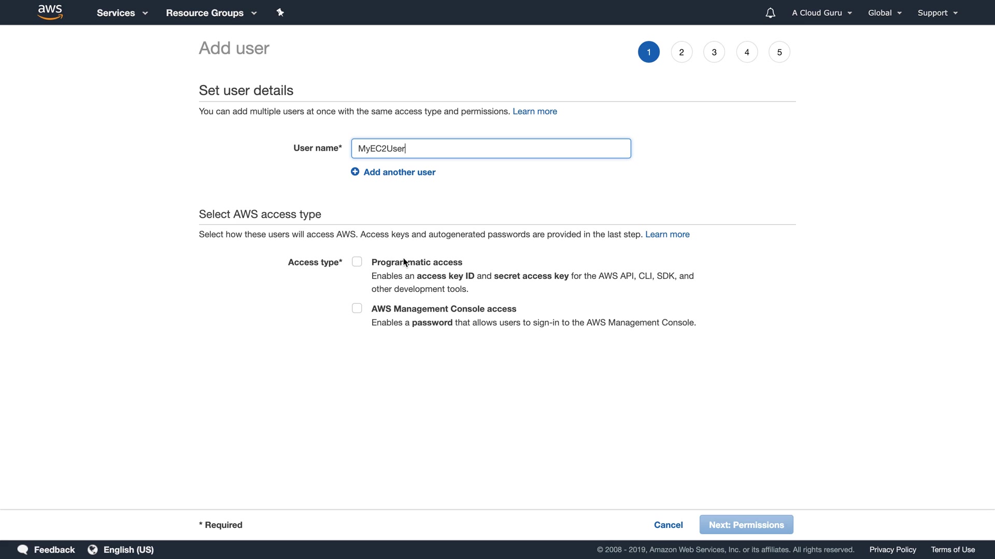Open the A Cloud Guru account menu

pyautogui.click(x=822, y=13)
